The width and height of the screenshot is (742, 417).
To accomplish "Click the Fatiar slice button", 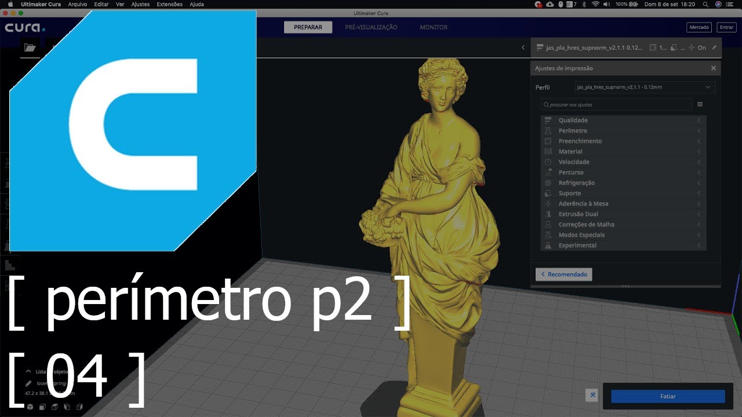I will [x=668, y=396].
